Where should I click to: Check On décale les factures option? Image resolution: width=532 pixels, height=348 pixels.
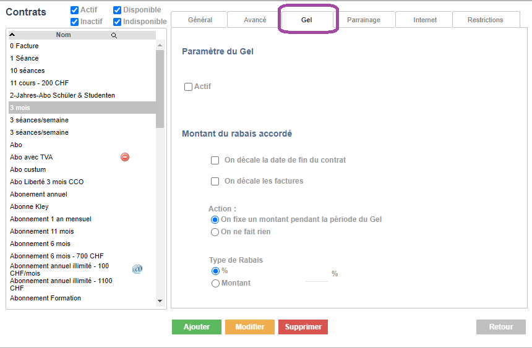tap(215, 181)
